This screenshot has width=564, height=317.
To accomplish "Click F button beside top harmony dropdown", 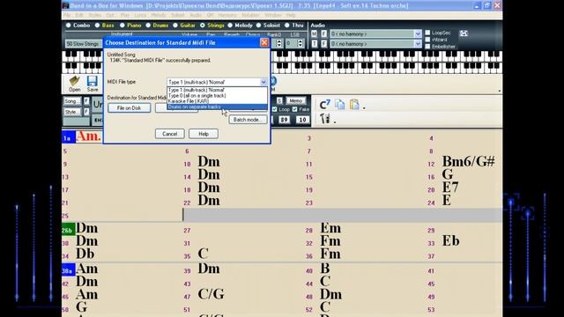I will coord(323,33).
